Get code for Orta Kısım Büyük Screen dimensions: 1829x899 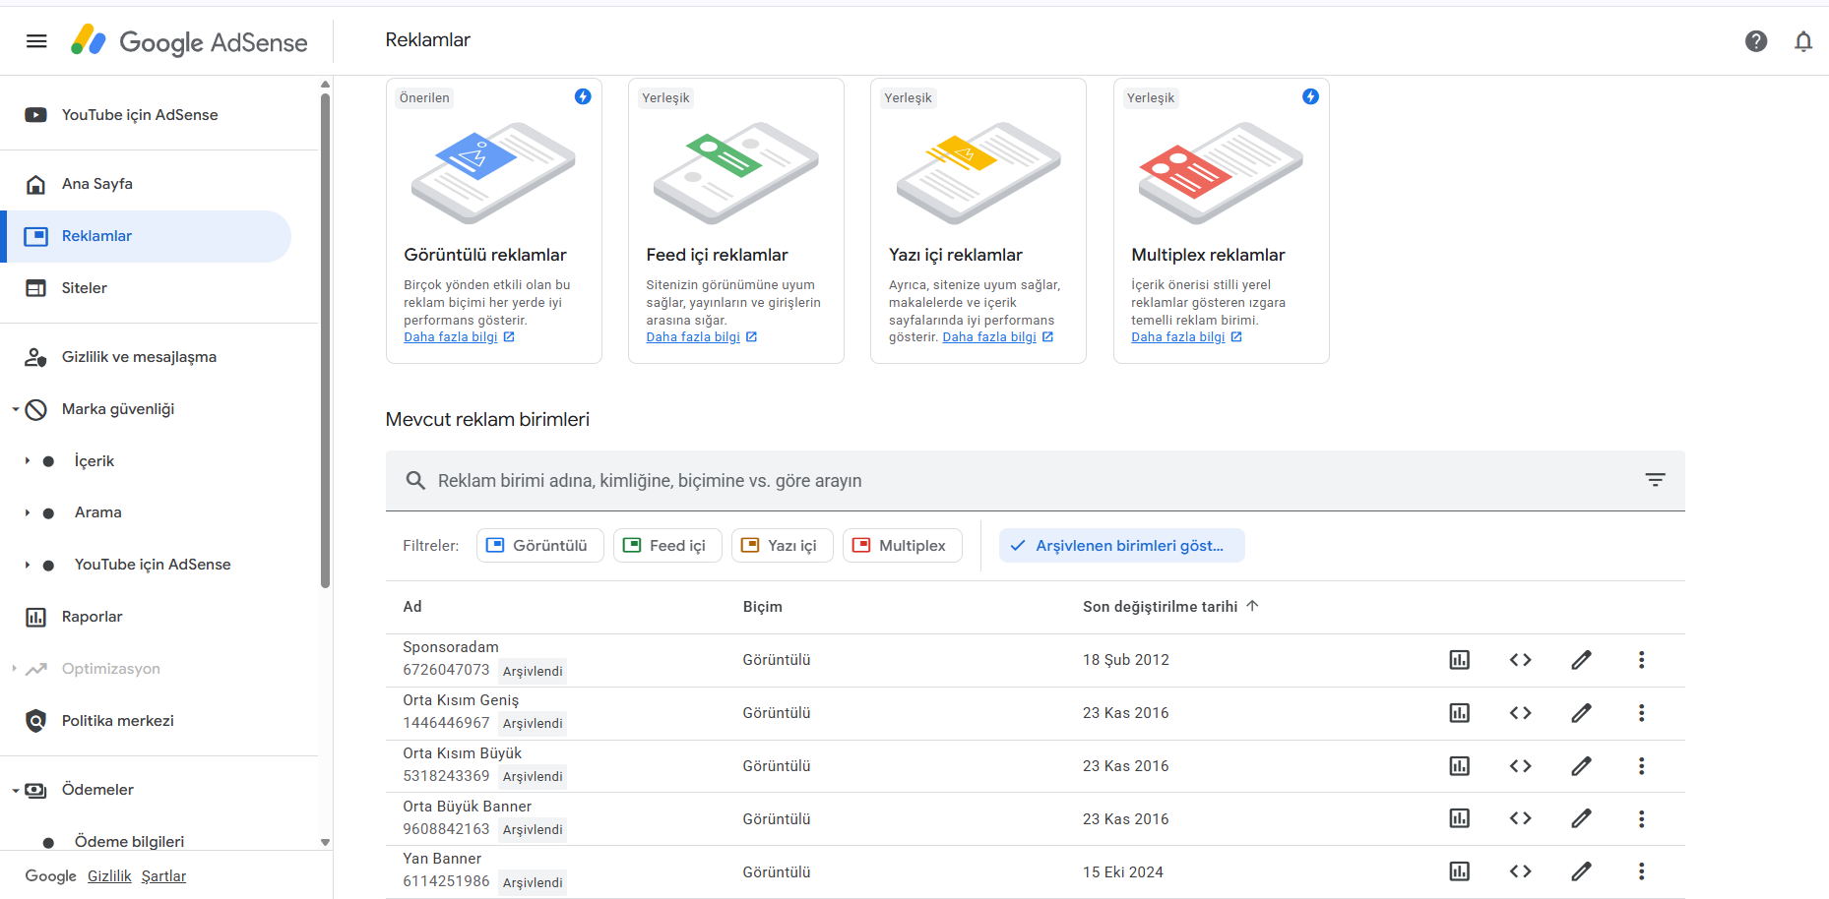[x=1521, y=766]
